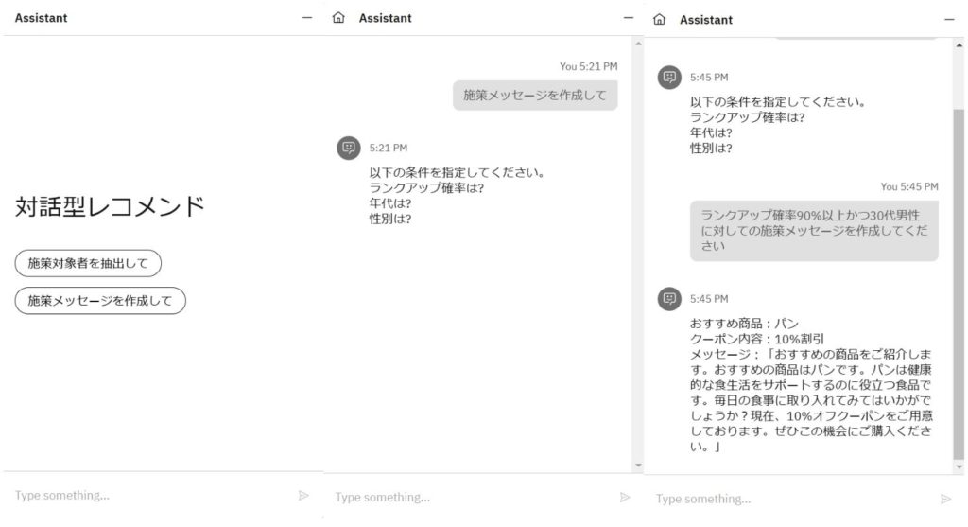Select the 施策メッセージを作成して suggestion button
The width and height of the screenshot is (968, 527).
tap(100, 301)
